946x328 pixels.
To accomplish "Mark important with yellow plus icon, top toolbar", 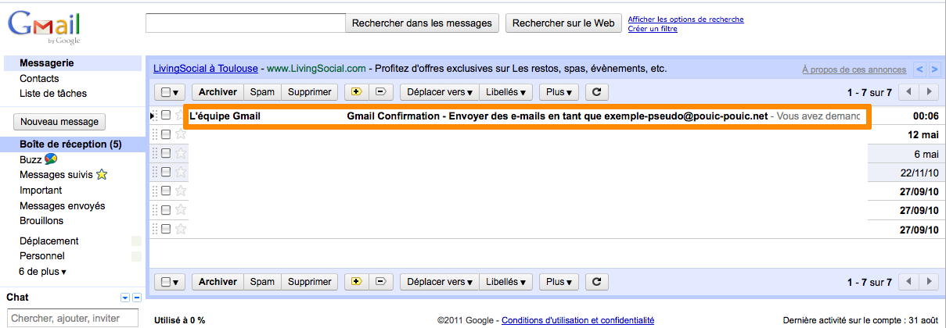I will coord(357,92).
